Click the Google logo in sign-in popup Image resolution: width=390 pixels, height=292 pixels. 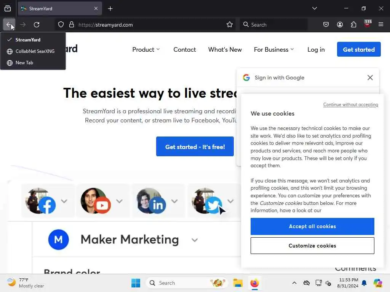246,78
